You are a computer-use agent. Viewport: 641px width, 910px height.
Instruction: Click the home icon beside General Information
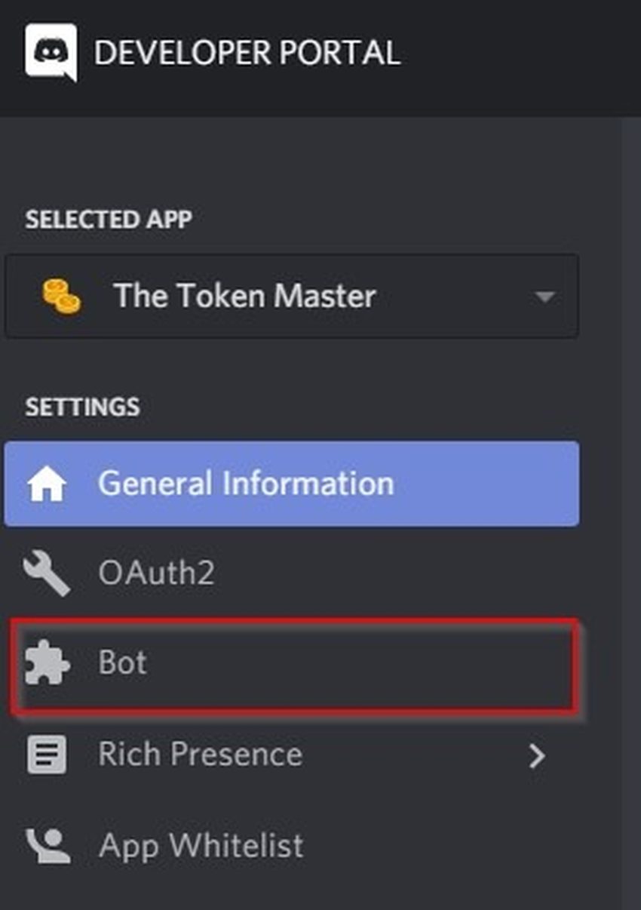click(x=48, y=484)
